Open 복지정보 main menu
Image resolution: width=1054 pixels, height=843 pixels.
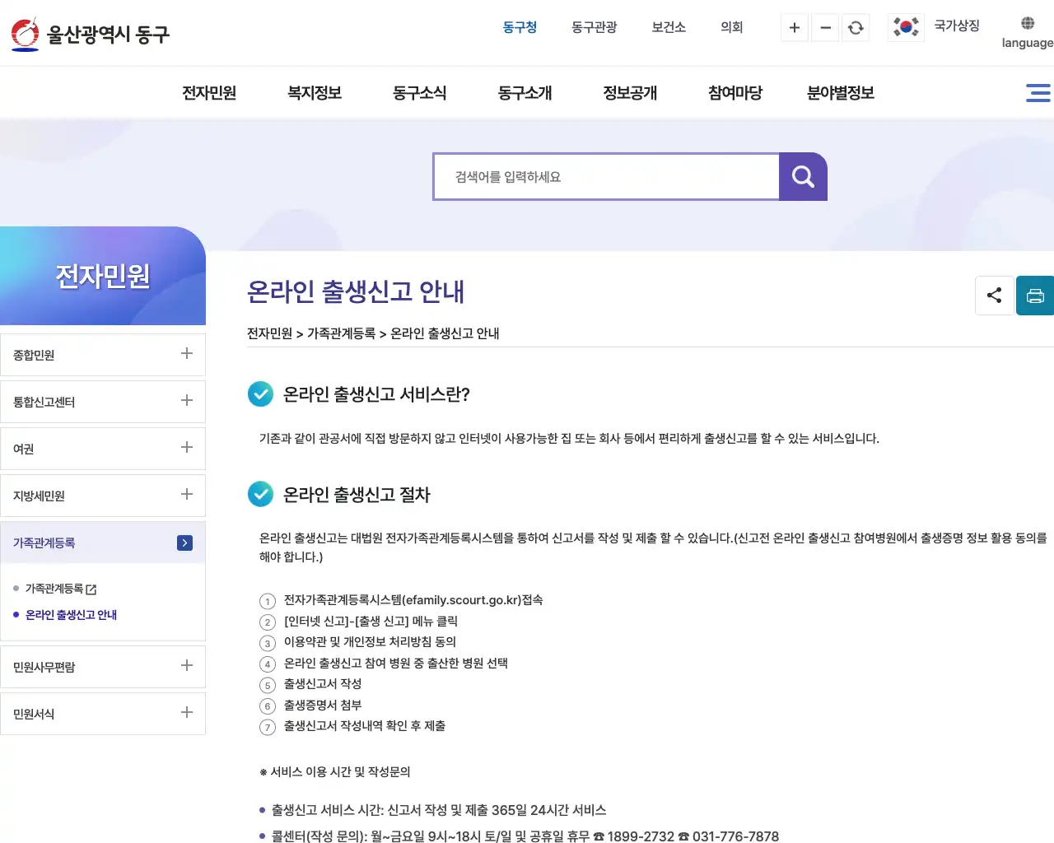(x=315, y=93)
